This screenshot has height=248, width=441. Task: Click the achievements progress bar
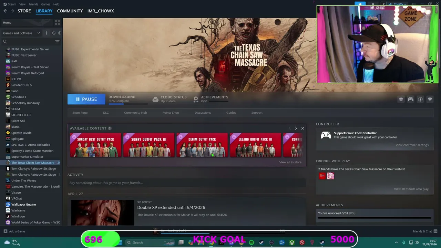tap(375, 218)
